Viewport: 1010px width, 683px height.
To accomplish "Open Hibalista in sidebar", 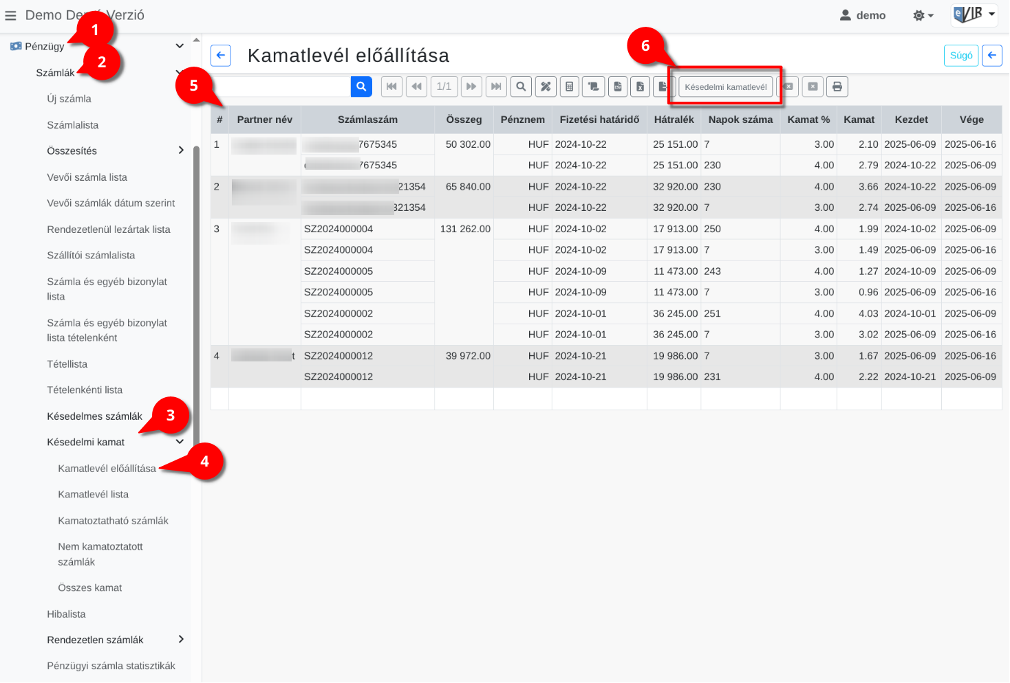I will [66, 614].
